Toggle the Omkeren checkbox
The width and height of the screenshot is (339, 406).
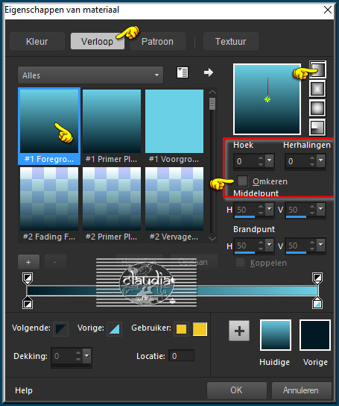[242, 181]
